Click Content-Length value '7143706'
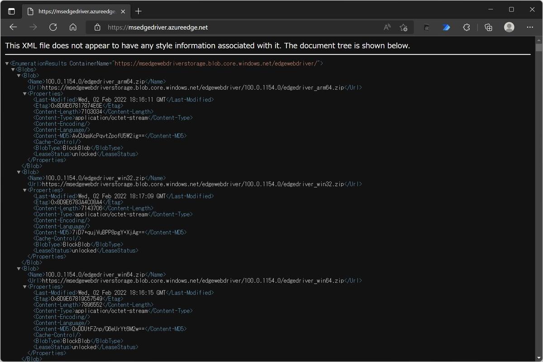This screenshot has width=543, height=362. 92,208
